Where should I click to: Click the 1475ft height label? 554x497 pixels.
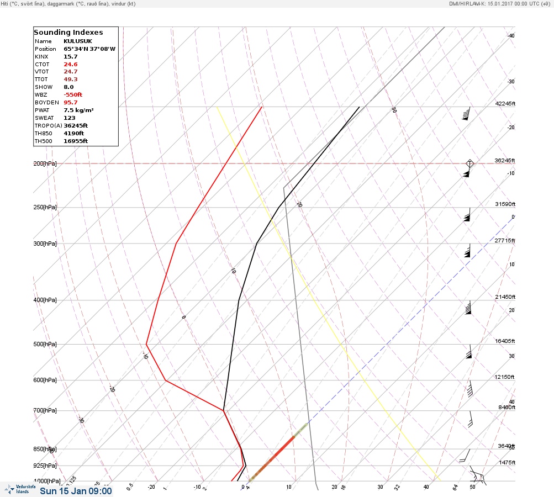pos(507,462)
